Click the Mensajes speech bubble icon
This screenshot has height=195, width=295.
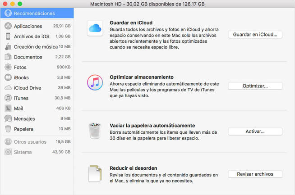(x=8, y=118)
